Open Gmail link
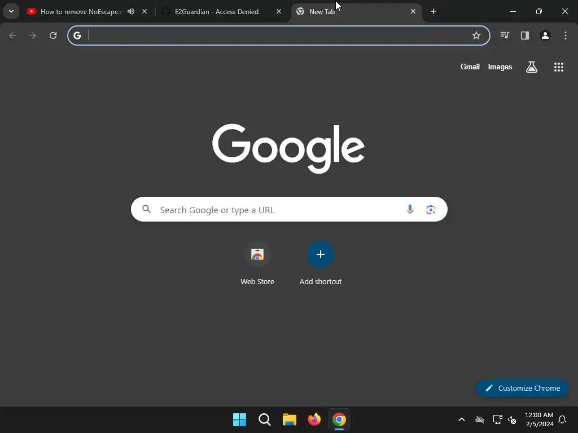Screen dimensions: 578x433 (470, 67)
